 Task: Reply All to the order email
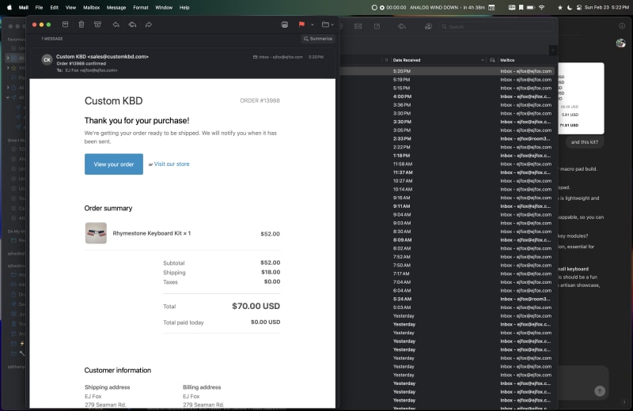[x=132, y=25]
